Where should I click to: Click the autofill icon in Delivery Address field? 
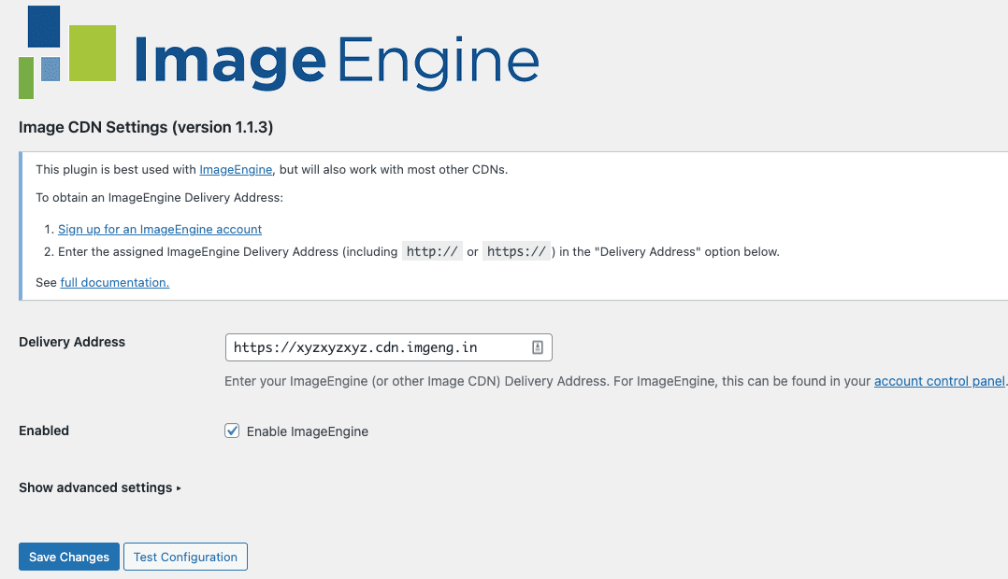click(x=538, y=347)
